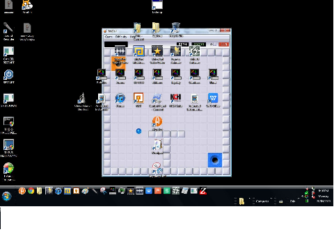Click the blue goal hole in the maze
The width and height of the screenshot is (334, 250).
[215, 160]
